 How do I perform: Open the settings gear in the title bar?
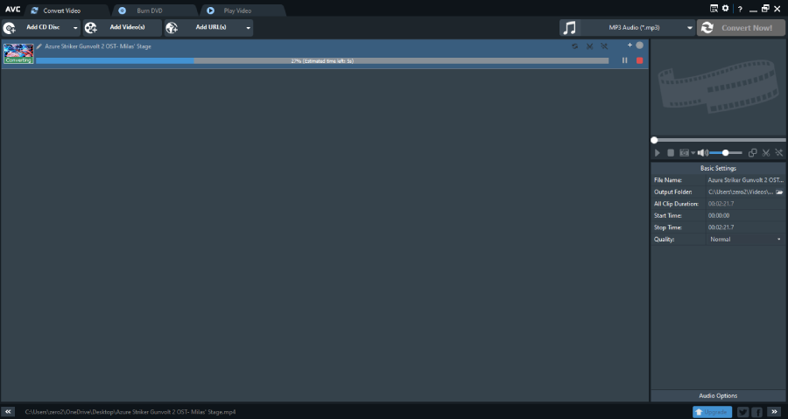coord(725,9)
